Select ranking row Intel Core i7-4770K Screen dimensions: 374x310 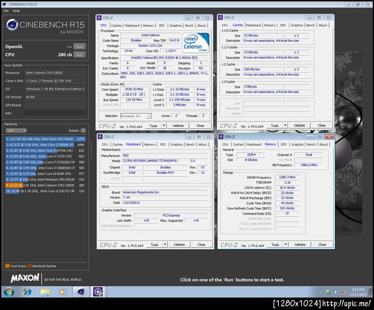(46, 151)
